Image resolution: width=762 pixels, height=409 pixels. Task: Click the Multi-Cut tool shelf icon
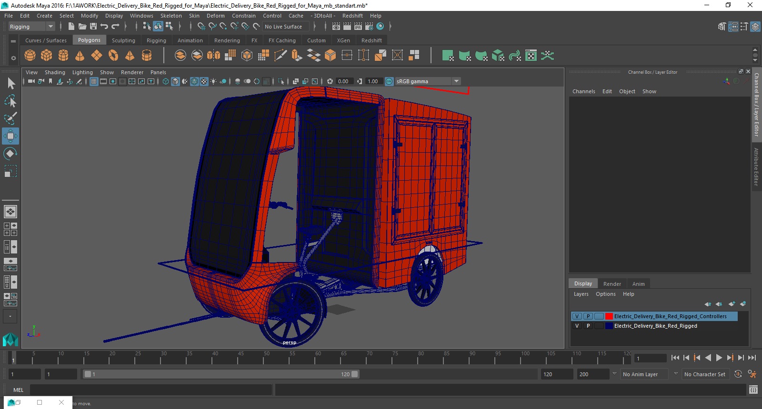[281, 56]
